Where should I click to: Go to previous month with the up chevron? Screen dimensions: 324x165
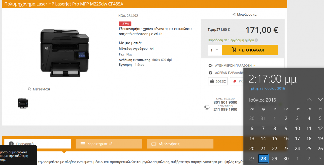pos(309,100)
